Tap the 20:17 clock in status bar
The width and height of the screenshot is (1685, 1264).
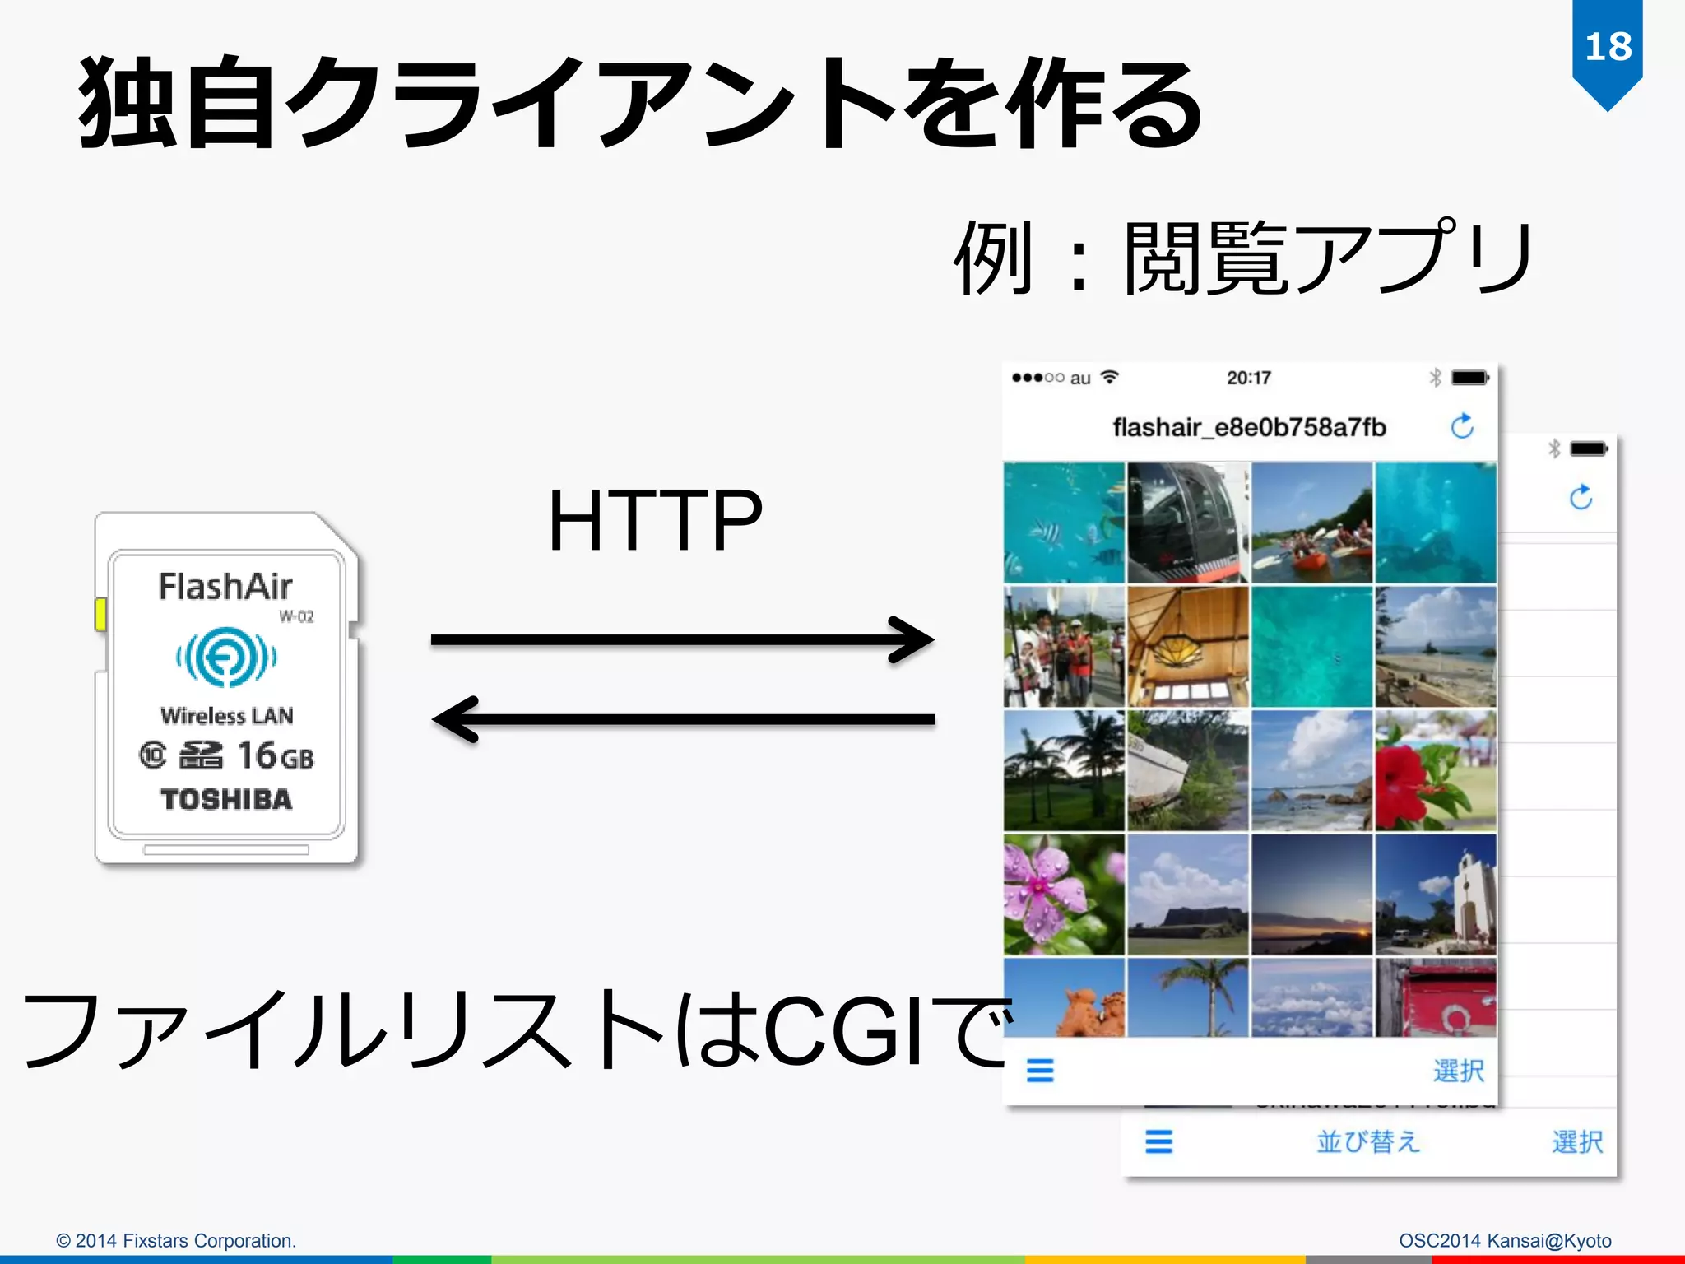tap(1249, 378)
